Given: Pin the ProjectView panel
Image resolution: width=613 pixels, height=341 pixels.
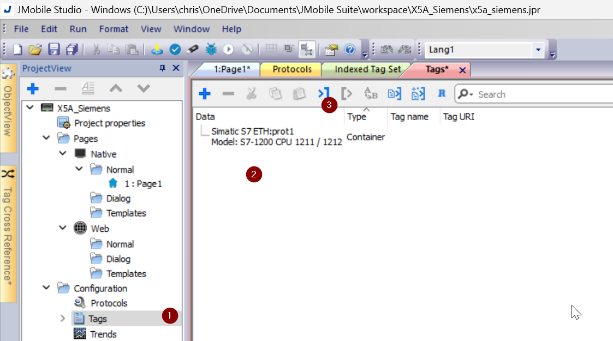Looking at the screenshot, I should [162, 68].
